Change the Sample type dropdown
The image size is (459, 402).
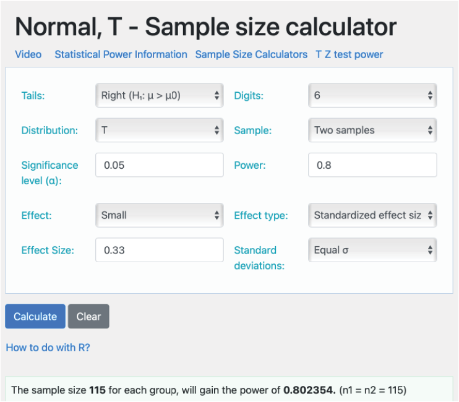(x=372, y=130)
